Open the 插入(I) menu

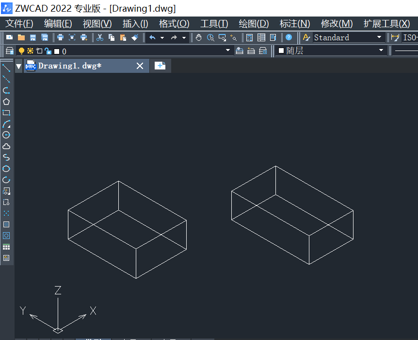[x=135, y=24]
